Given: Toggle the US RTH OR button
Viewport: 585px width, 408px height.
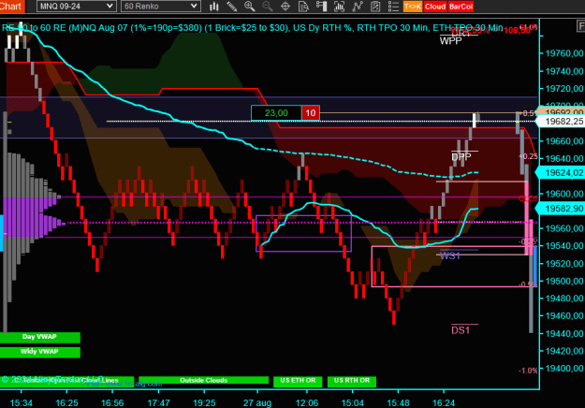Looking at the screenshot, I should [351, 381].
